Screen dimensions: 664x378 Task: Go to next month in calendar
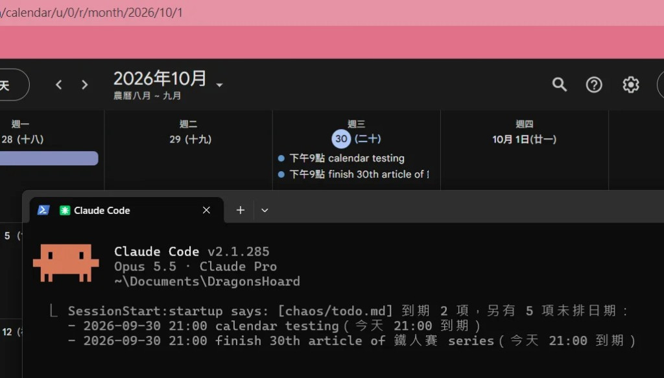tap(85, 85)
